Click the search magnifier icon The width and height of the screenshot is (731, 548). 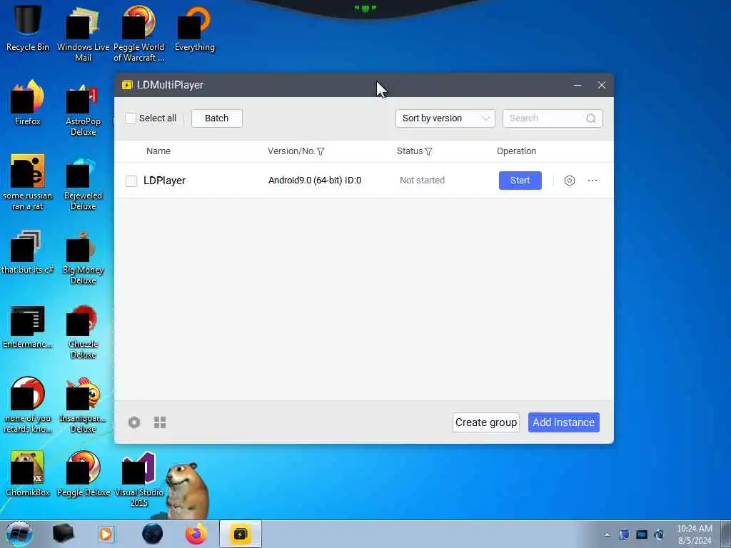click(x=590, y=118)
